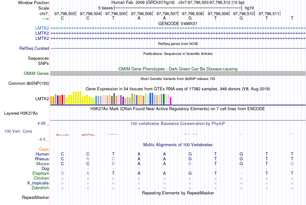Open the OMIM Genes track label
This screenshot has width=306, height=205.
point(36,73)
